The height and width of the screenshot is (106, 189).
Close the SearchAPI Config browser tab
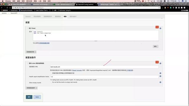(96, 4)
